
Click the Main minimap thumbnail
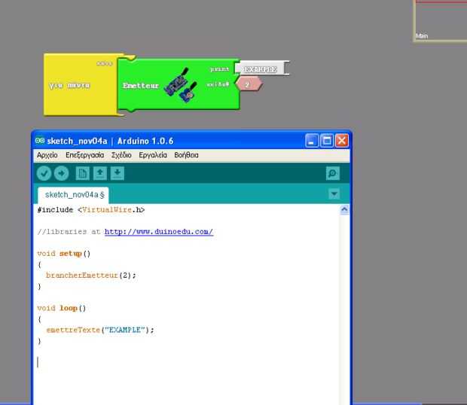(x=440, y=20)
